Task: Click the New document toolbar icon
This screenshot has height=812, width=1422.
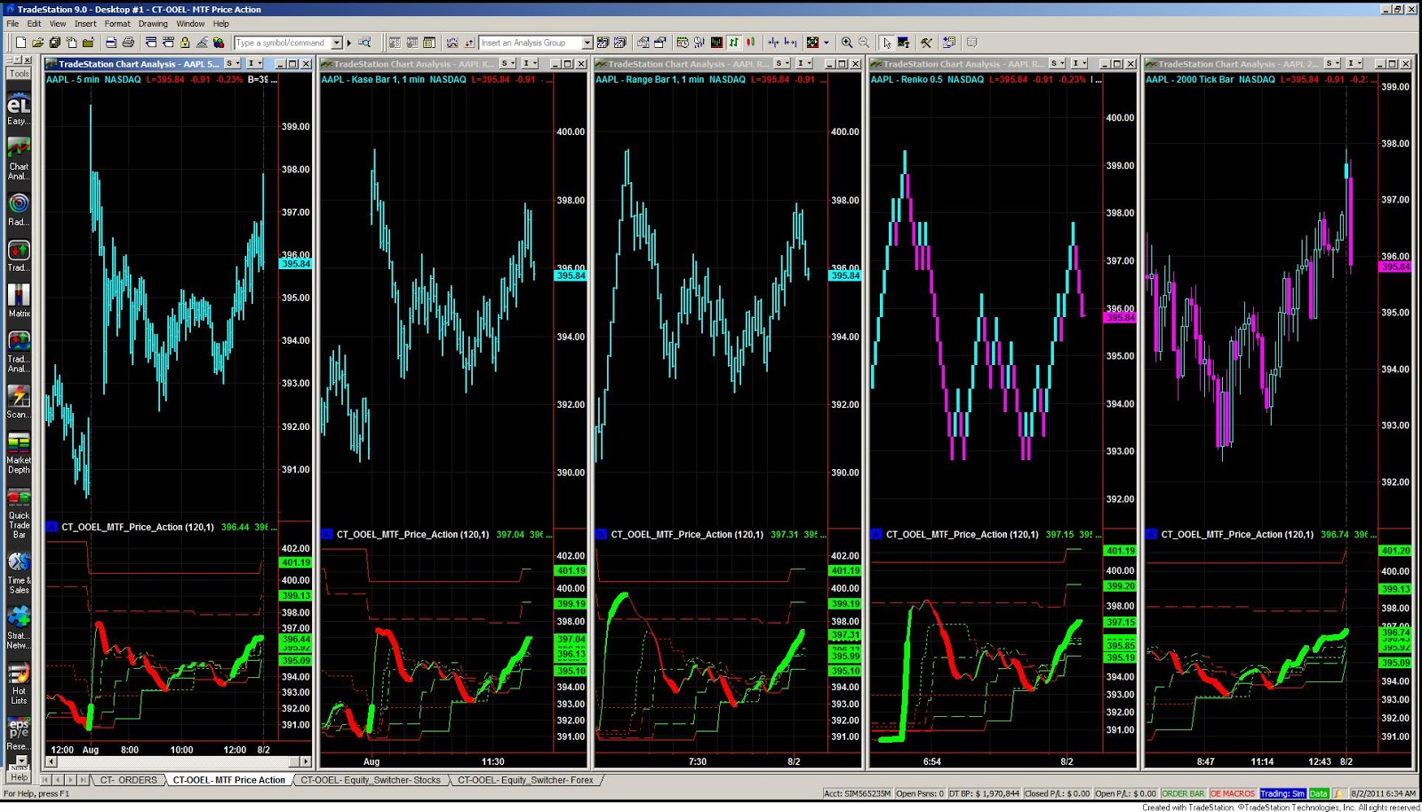Action: (x=20, y=43)
